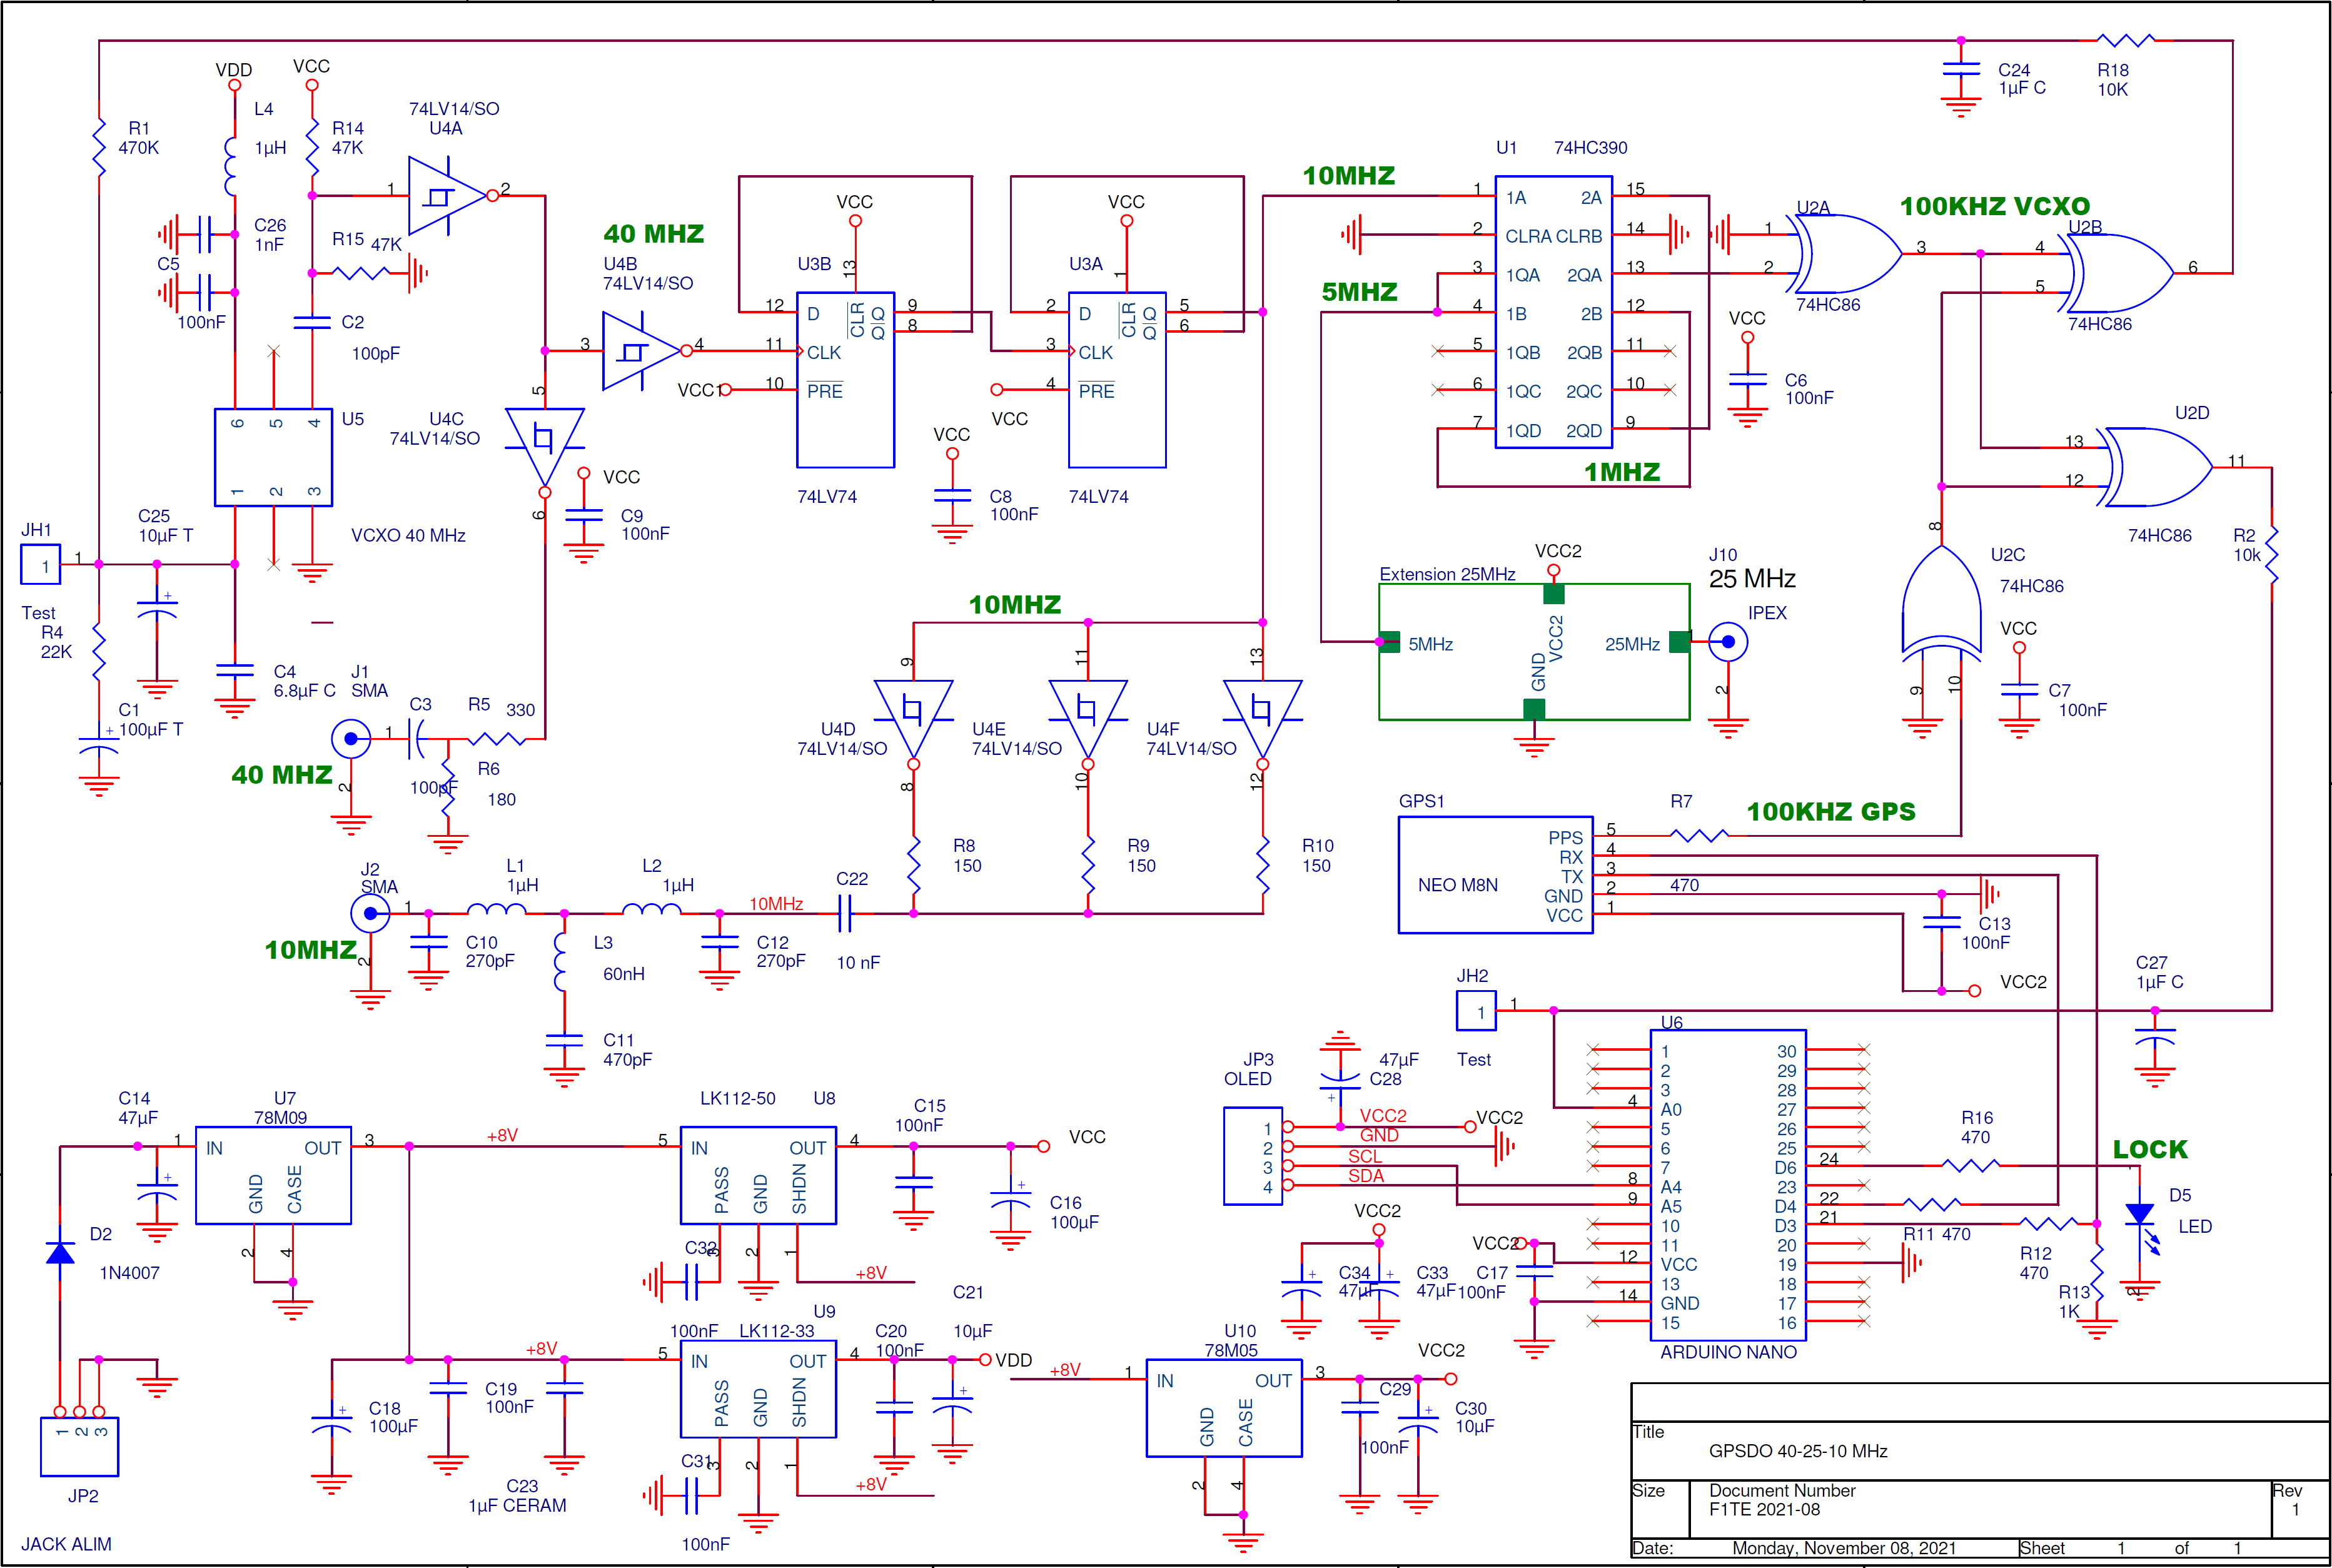Click the '40 MHZ' label above U4B
The height and width of the screenshot is (1568, 2332).
(x=654, y=234)
